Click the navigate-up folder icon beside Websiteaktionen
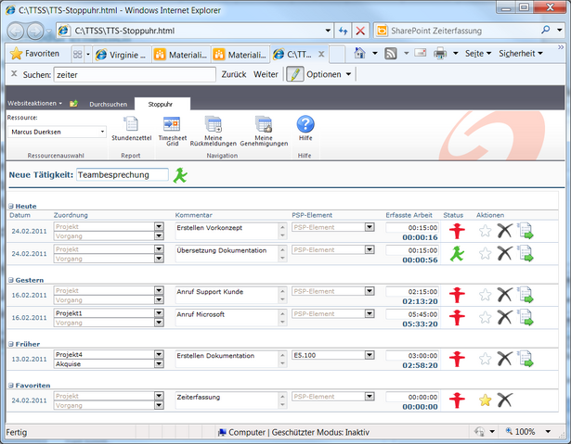571x444 pixels. click(73, 104)
